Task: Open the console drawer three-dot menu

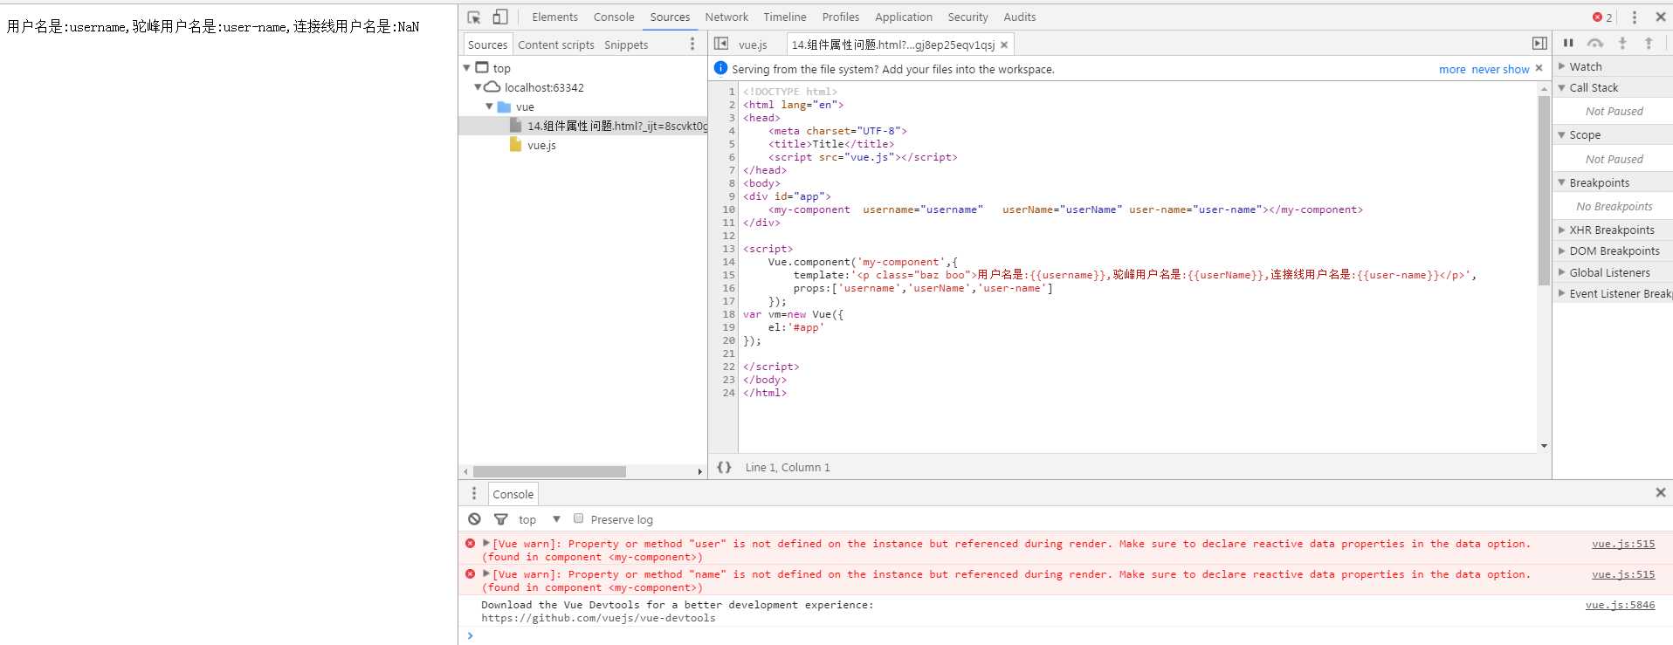Action: [x=474, y=493]
